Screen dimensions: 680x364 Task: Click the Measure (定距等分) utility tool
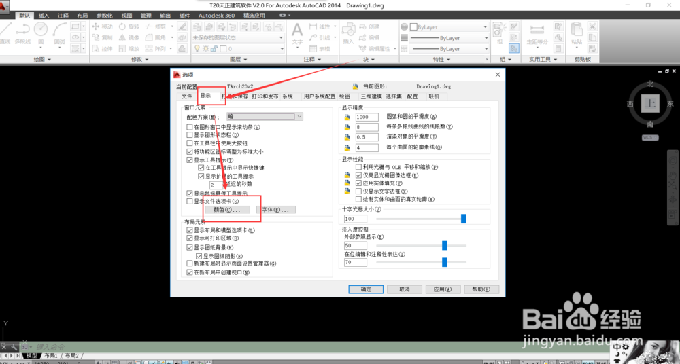click(x=537, y=34)
